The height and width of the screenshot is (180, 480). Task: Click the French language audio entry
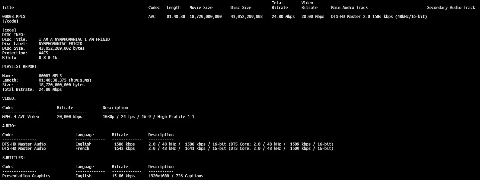click(x=82, y=149)
